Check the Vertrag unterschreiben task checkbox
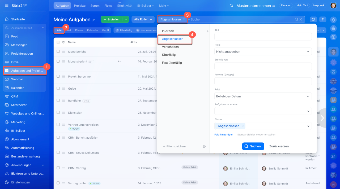The height and width of the screenshot is (189, 340). (58, 124)
